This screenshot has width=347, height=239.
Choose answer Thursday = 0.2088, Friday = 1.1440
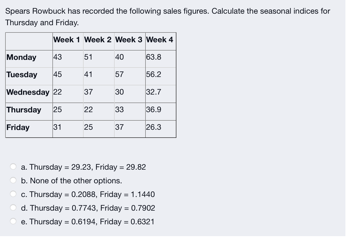pyautogui.click(x=88, y=194)
